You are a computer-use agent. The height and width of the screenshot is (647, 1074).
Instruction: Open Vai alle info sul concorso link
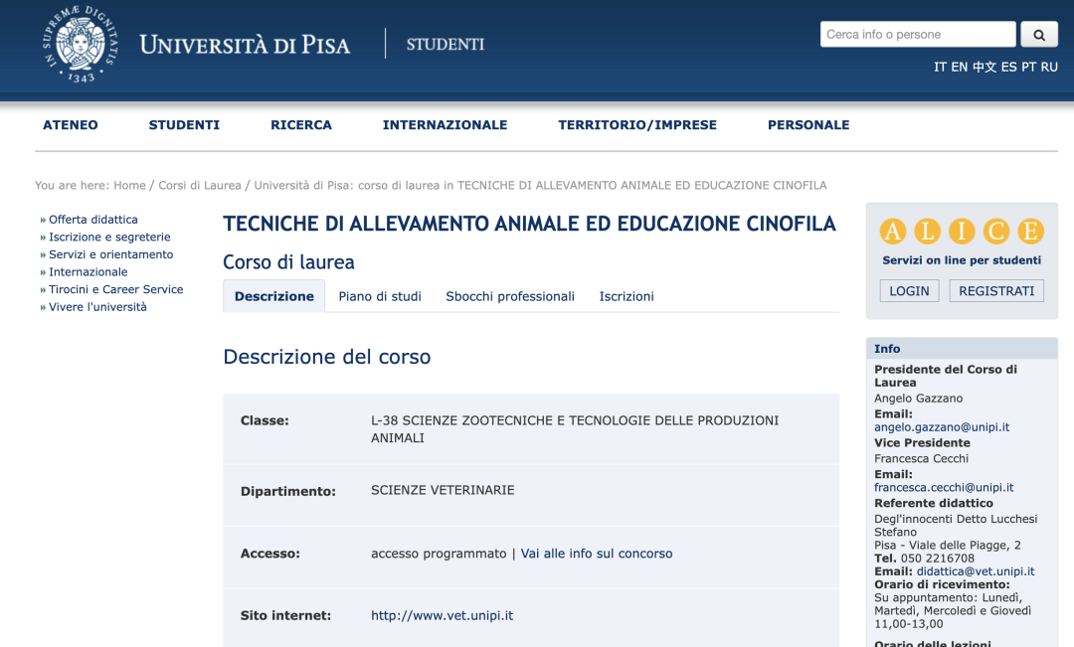[x=596, y=554]
